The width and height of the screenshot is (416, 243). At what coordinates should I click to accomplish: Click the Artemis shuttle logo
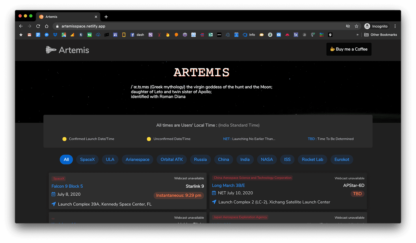tap(51, 50)
